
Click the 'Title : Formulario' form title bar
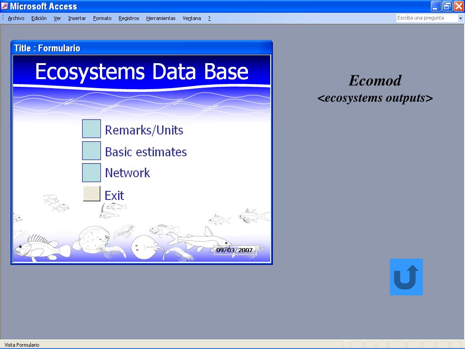point(142,48)
